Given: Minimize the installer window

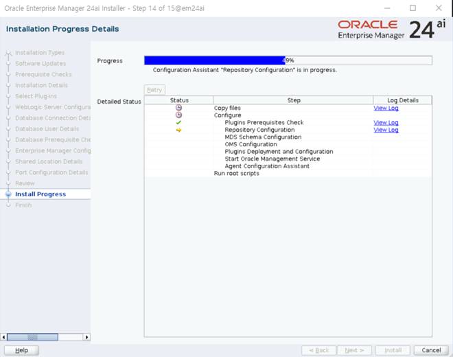Looking at the screenshot, I should 387,8.
